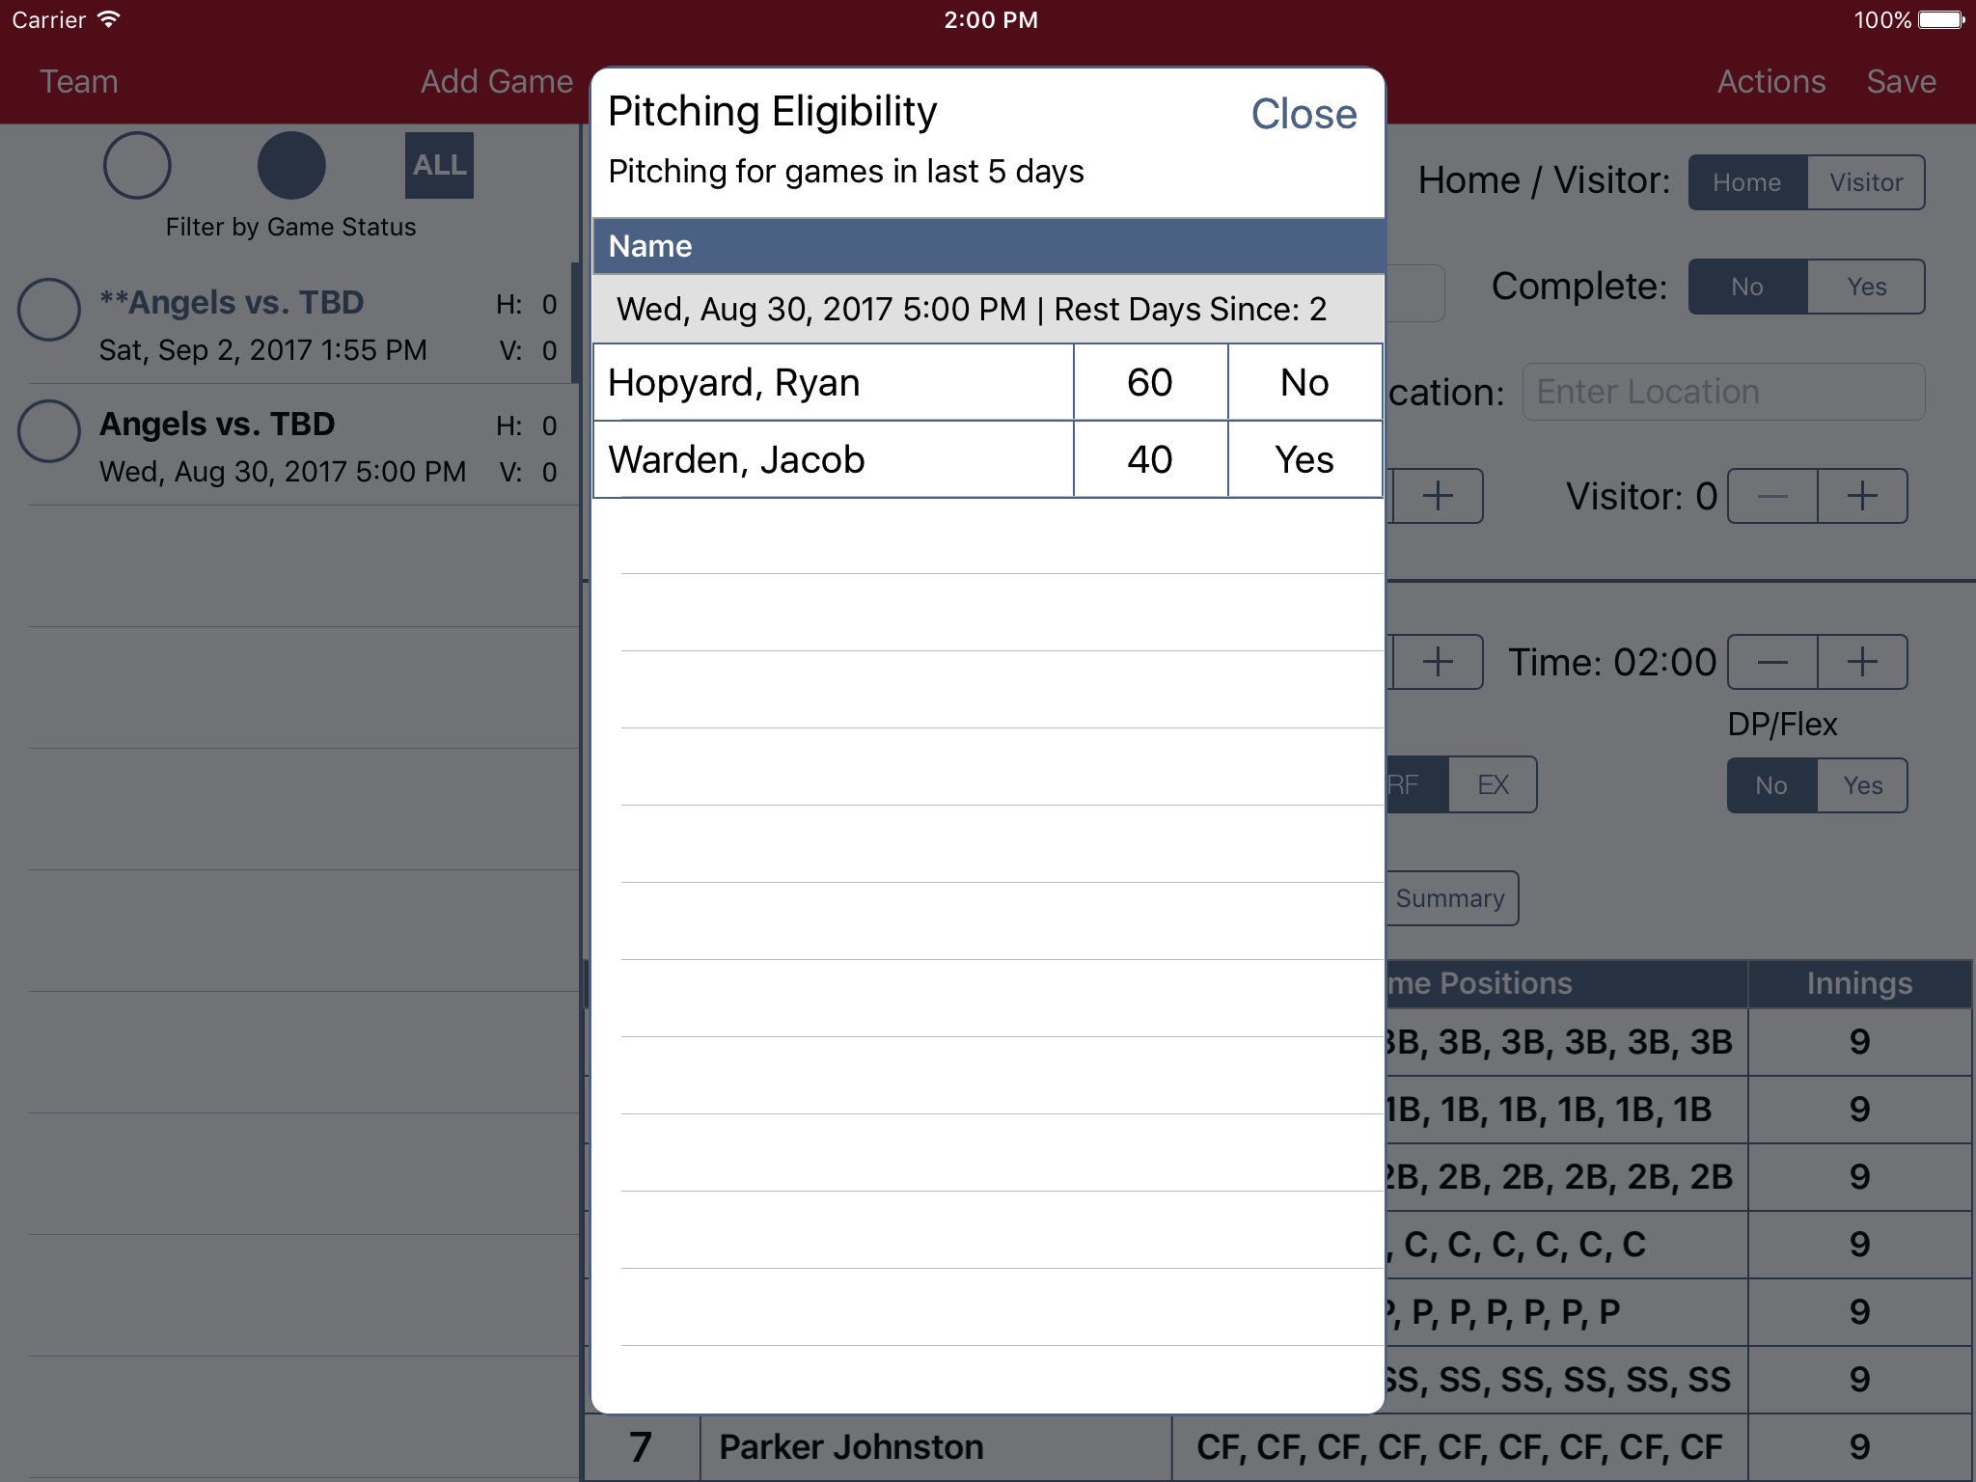The image size is (1976, 1482).
Task: Click the Save button in toolbar
Action: [x=1906, y=81]
